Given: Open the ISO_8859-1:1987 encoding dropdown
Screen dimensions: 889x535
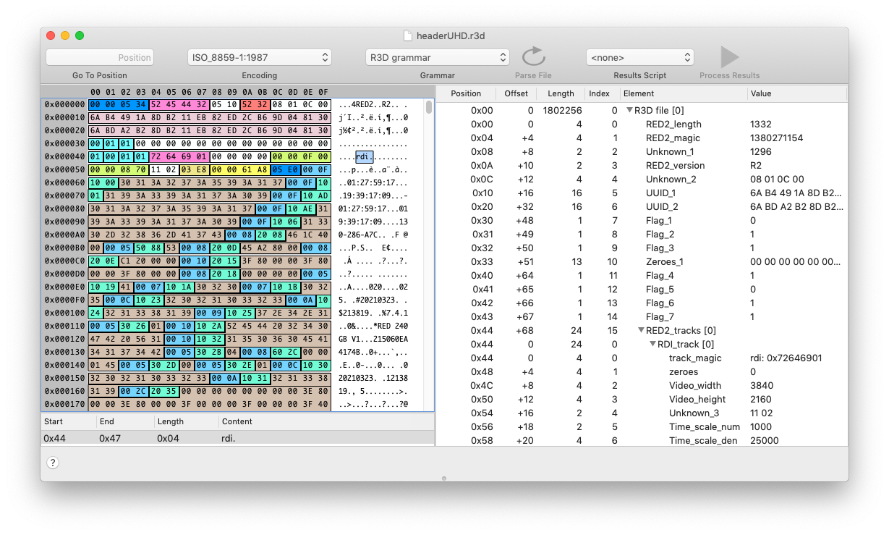Looking at the screenshot, I should 259,57.
